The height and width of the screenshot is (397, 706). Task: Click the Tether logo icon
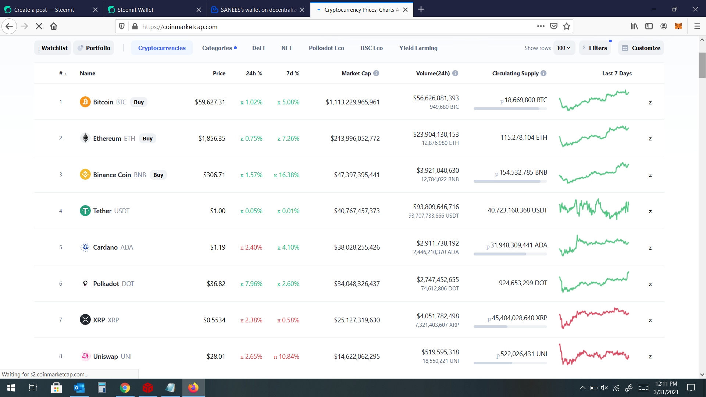(85, 211)
